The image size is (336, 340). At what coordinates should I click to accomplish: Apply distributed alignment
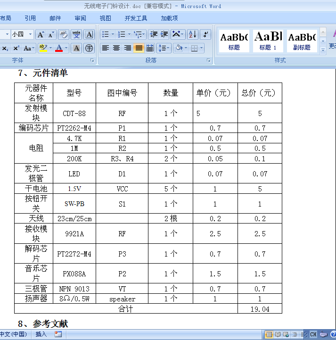tap(150, 48)
